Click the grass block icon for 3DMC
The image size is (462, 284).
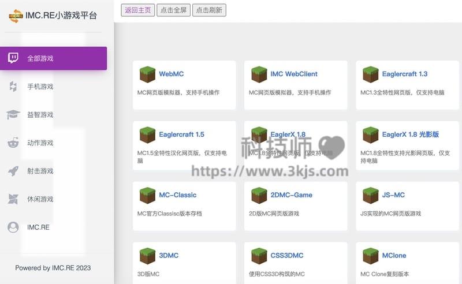pyautogui.click(x=147, y=256)
